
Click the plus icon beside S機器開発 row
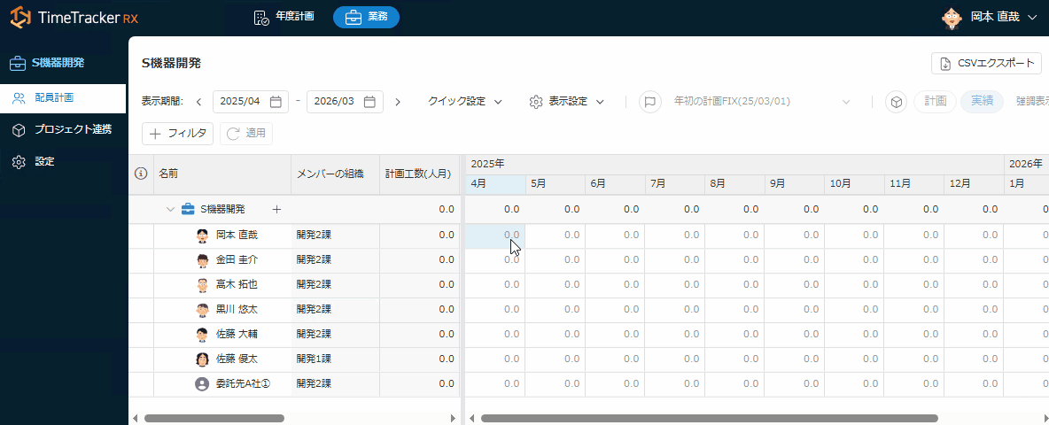tap(276, 210)
